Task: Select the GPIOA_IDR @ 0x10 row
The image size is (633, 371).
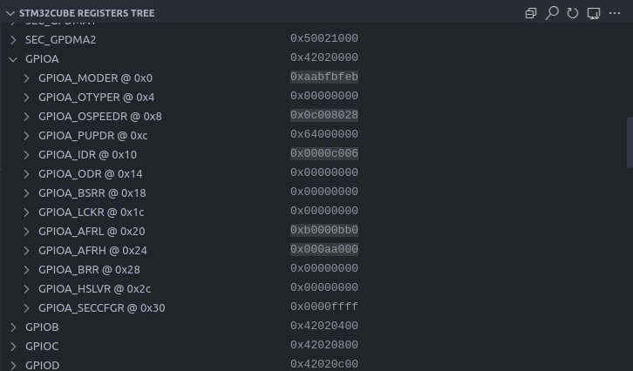Action: pyautogui.click(x=316, y=155)
